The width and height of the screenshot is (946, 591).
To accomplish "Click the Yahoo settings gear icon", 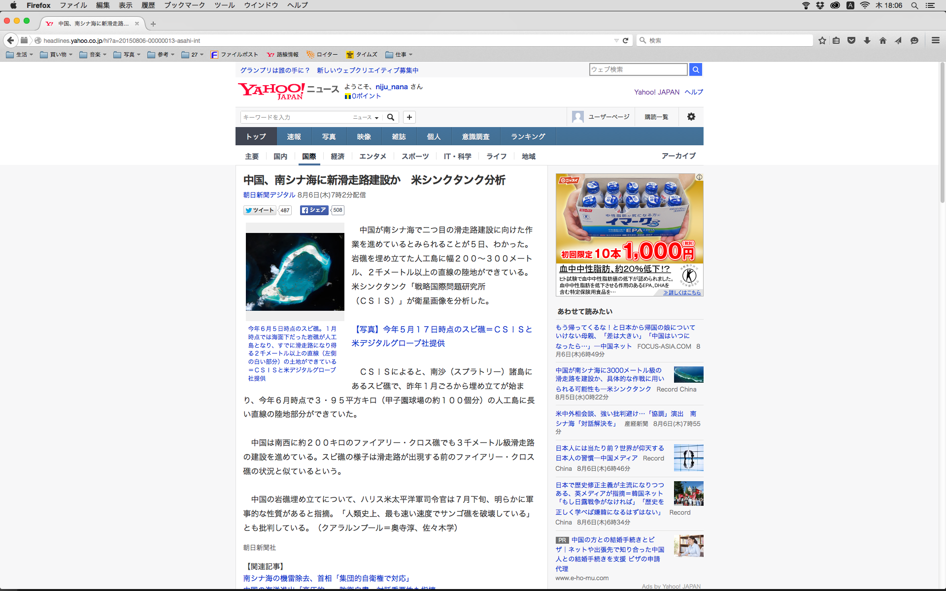I will click(x=691, y=117).
